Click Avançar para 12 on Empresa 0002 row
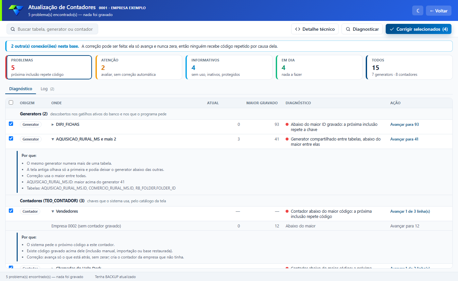This screenshot has width=458, height=281. click(x=405, y=226)
